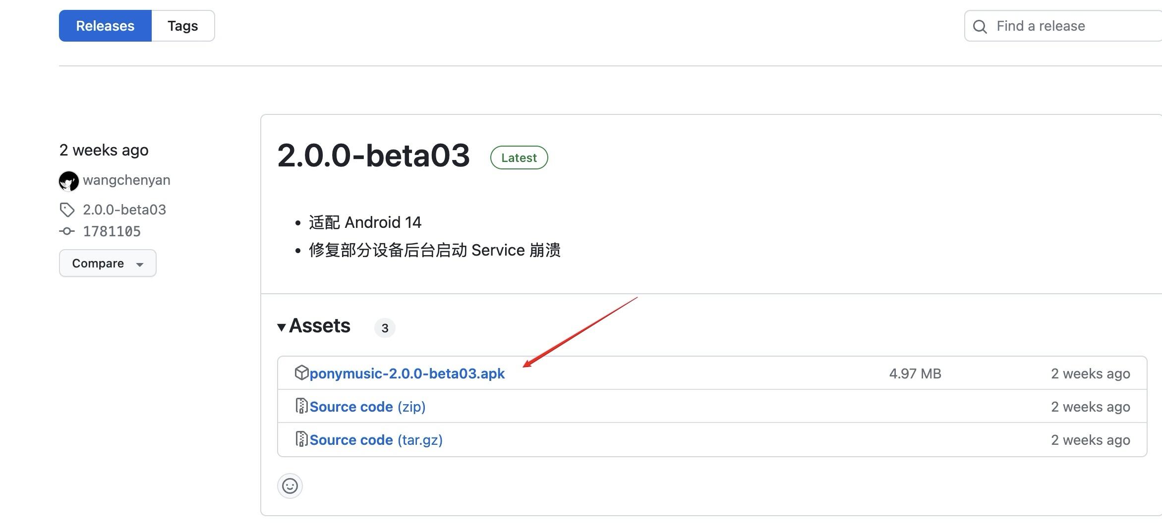The width and height of the screenshot is (1162, 532).
Task: Click wangchenyan's avatar image
Action: pyautogui.click(x=68, y=181)
